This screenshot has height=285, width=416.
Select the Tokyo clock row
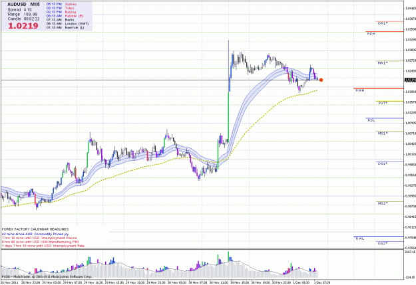coord(60,8)
